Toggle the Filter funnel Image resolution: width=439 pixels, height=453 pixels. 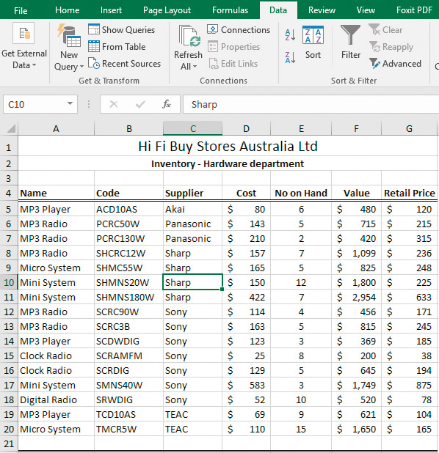[350, 43]
